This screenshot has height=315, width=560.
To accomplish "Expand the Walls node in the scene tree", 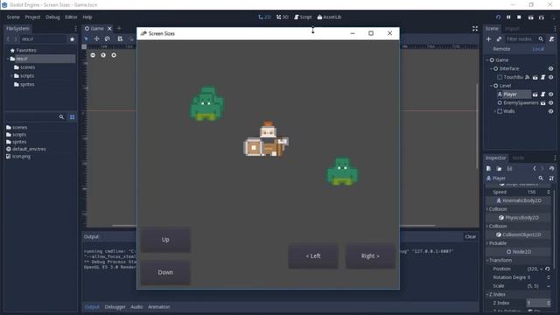I will 495,111.
